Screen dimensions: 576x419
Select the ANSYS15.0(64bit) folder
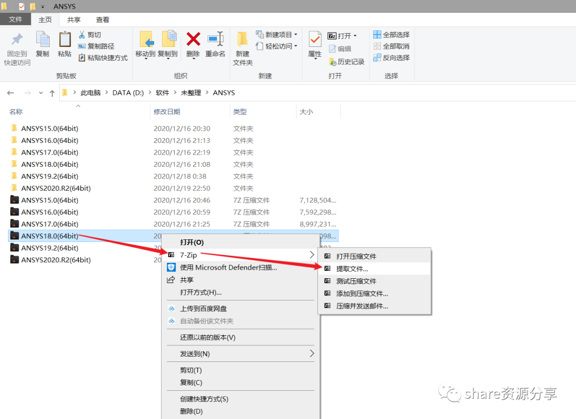[x=50, y=128]
